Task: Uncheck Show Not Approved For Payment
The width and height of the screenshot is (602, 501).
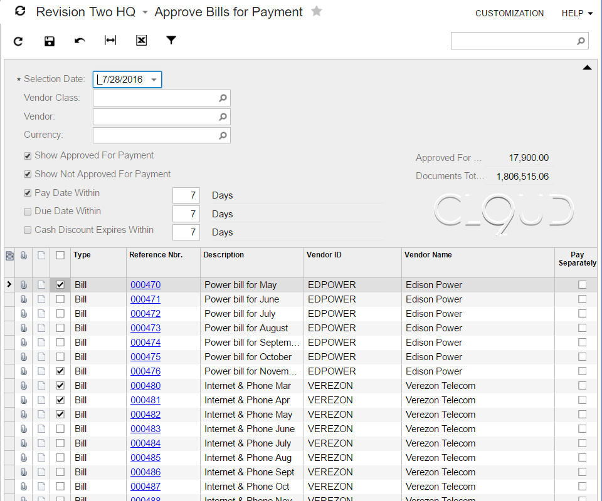Action: point(27,175)
